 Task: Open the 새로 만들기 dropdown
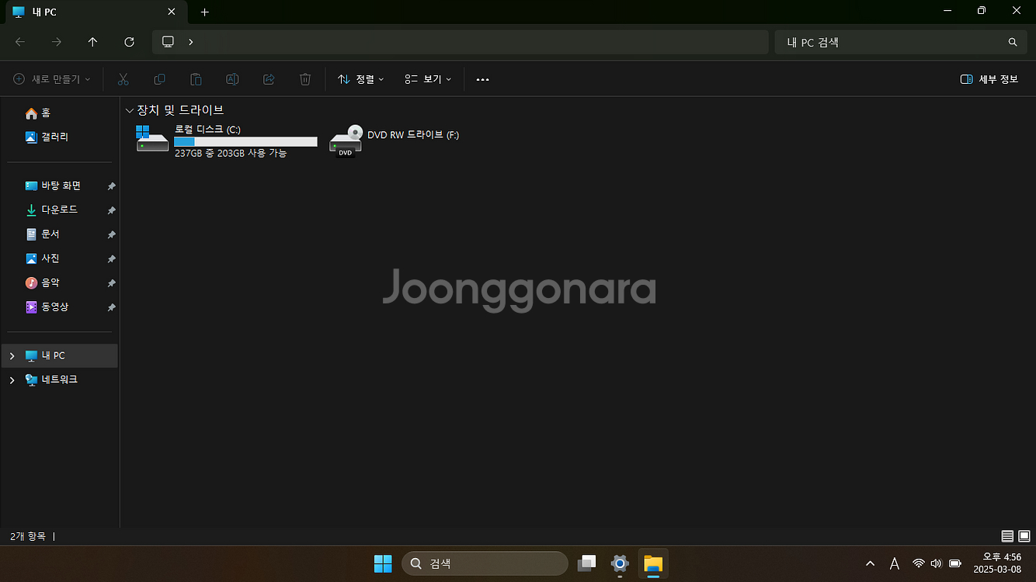click(52, 79)
